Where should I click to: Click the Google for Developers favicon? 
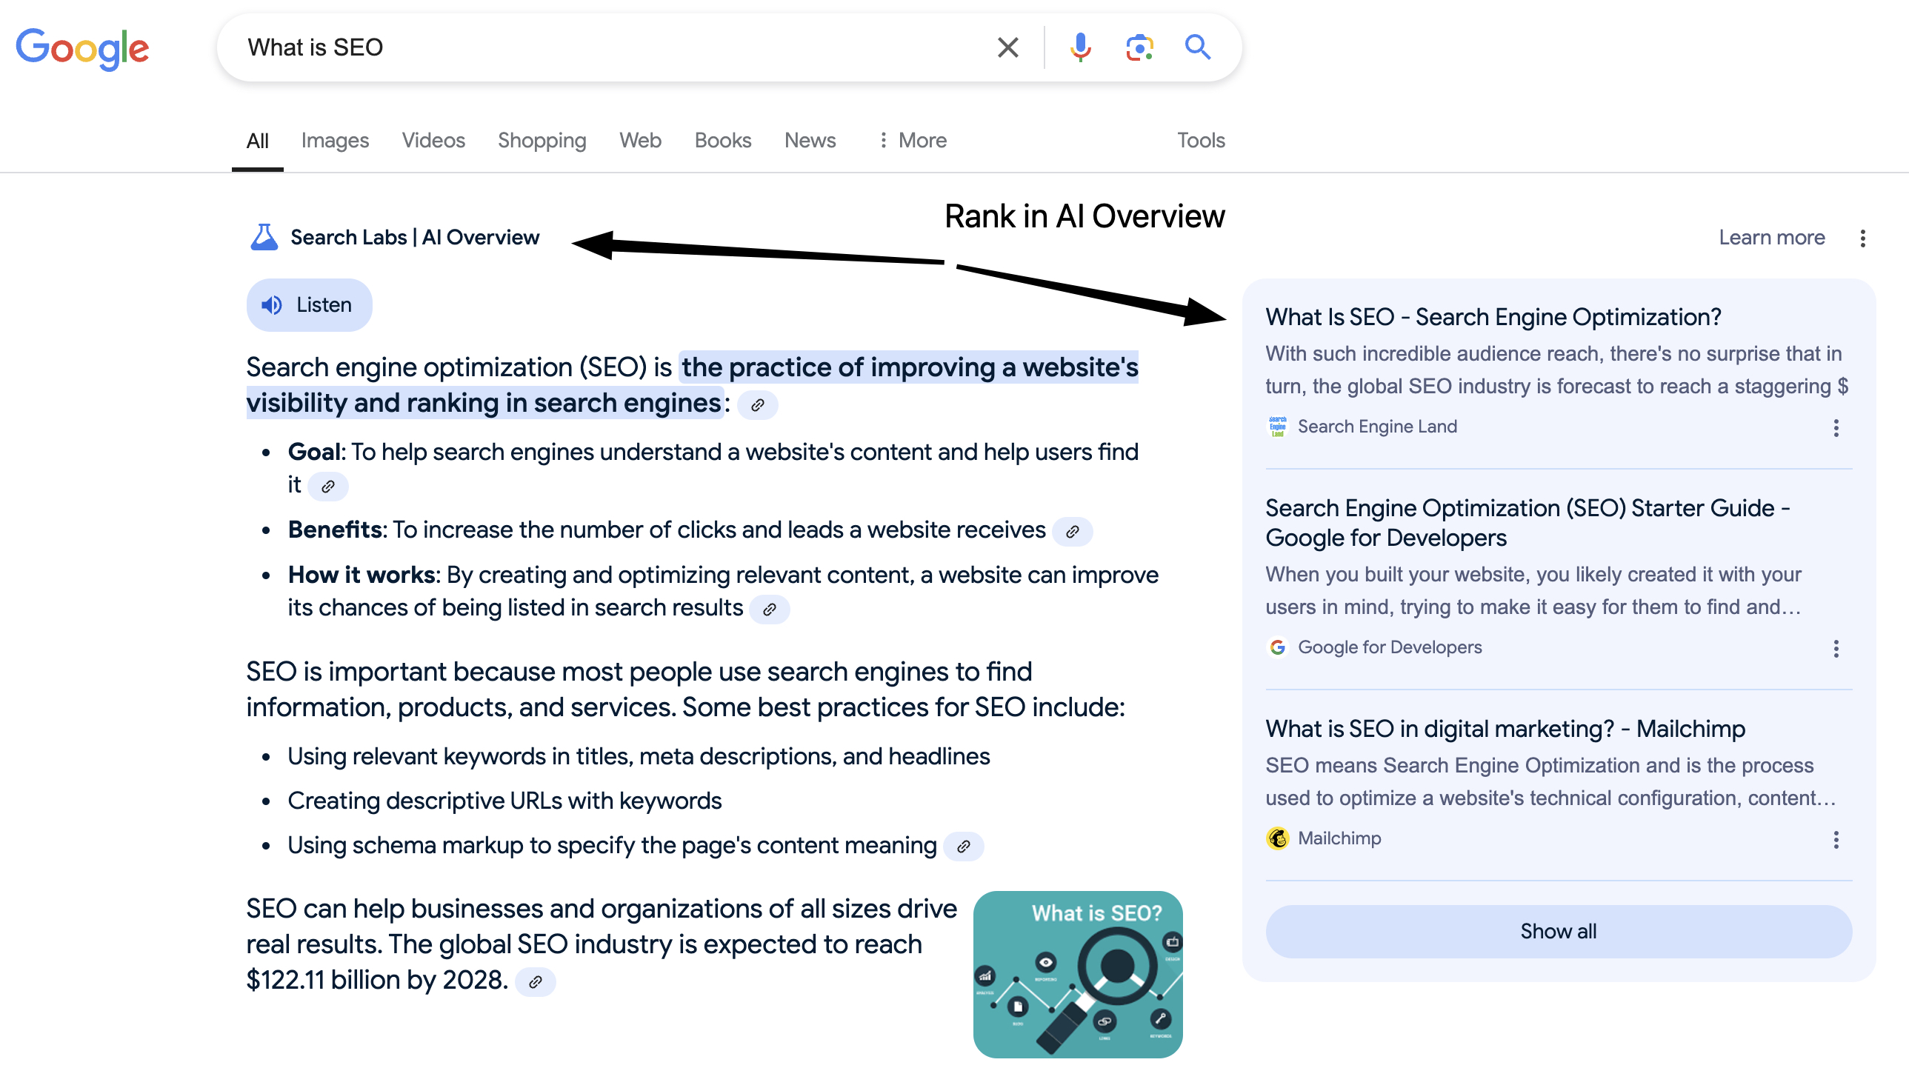(1278, 648)
